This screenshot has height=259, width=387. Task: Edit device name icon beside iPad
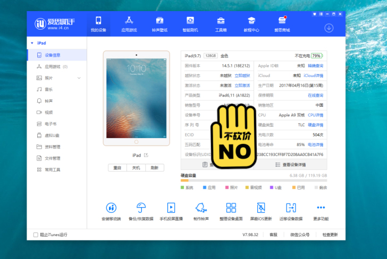coord(146,155)
